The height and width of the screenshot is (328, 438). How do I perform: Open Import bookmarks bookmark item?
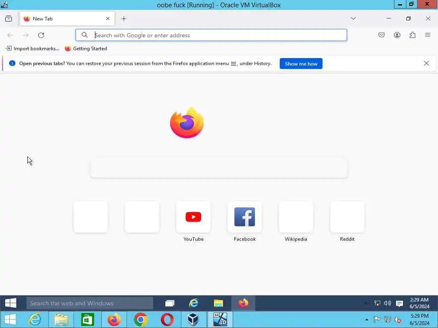pyautogui.click(x=33, y=49)
